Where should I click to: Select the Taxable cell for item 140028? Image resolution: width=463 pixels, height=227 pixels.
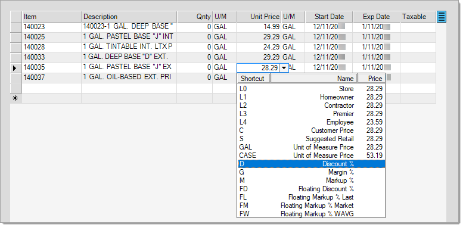click(418, 47)
